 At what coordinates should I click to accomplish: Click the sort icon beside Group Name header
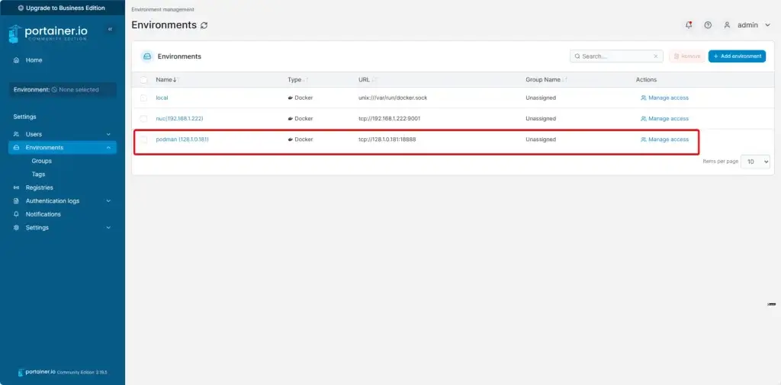point(565,80)
